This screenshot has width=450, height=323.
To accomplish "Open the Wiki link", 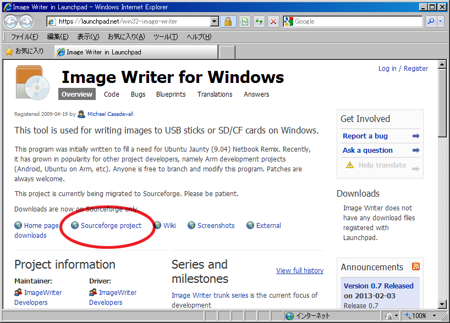I will pos(169,226).
